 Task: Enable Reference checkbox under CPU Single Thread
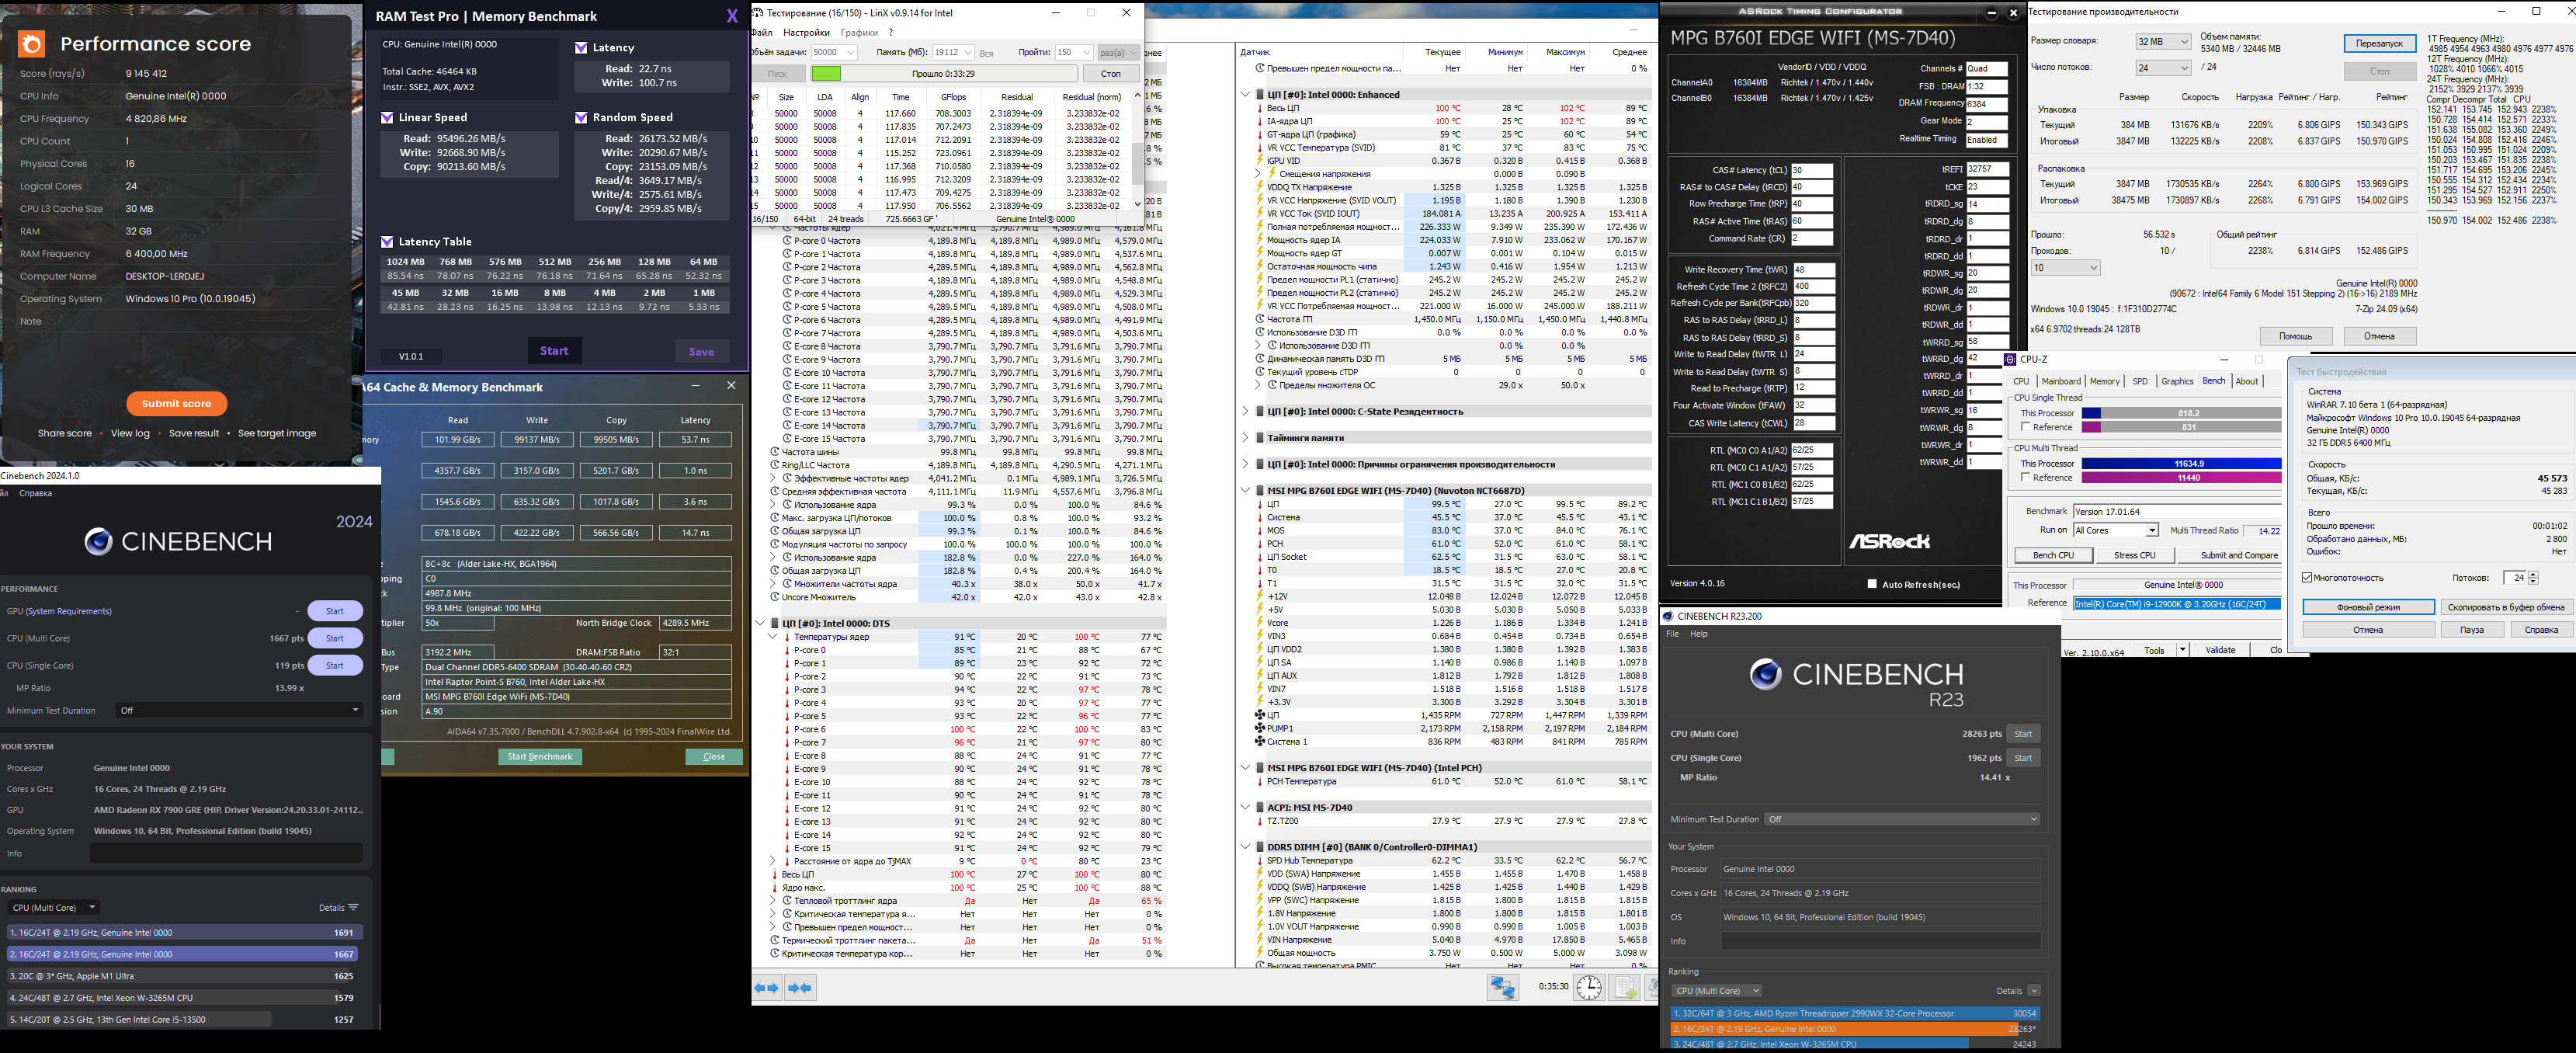coord(2025,427)
